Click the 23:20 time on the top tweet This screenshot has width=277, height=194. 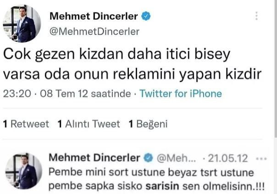coord(17,94)
